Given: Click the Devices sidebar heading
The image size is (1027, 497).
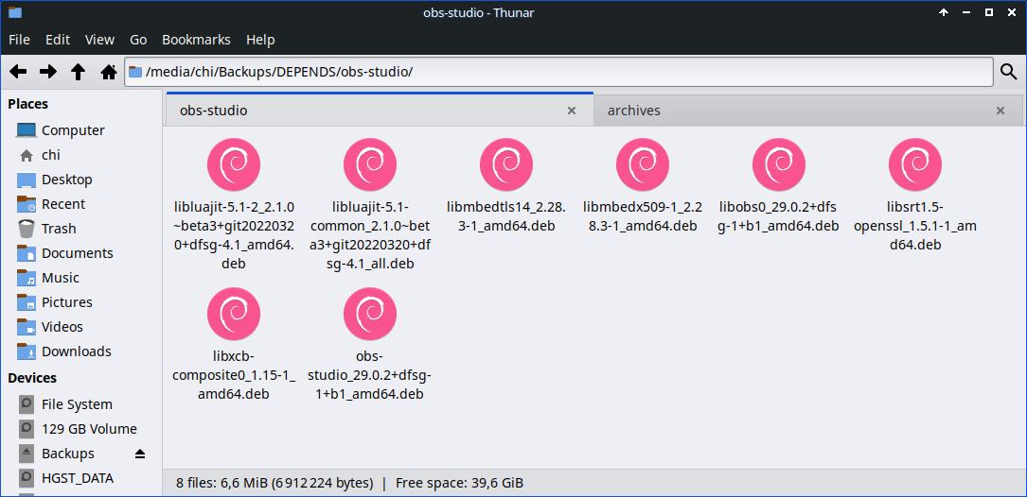Looking at the screenshot, I should coord(32,378).
